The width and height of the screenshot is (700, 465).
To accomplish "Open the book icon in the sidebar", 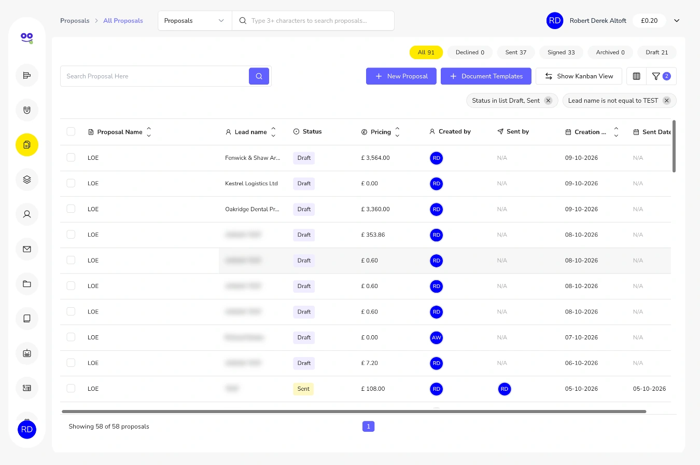I will click(x=27, y=319).
